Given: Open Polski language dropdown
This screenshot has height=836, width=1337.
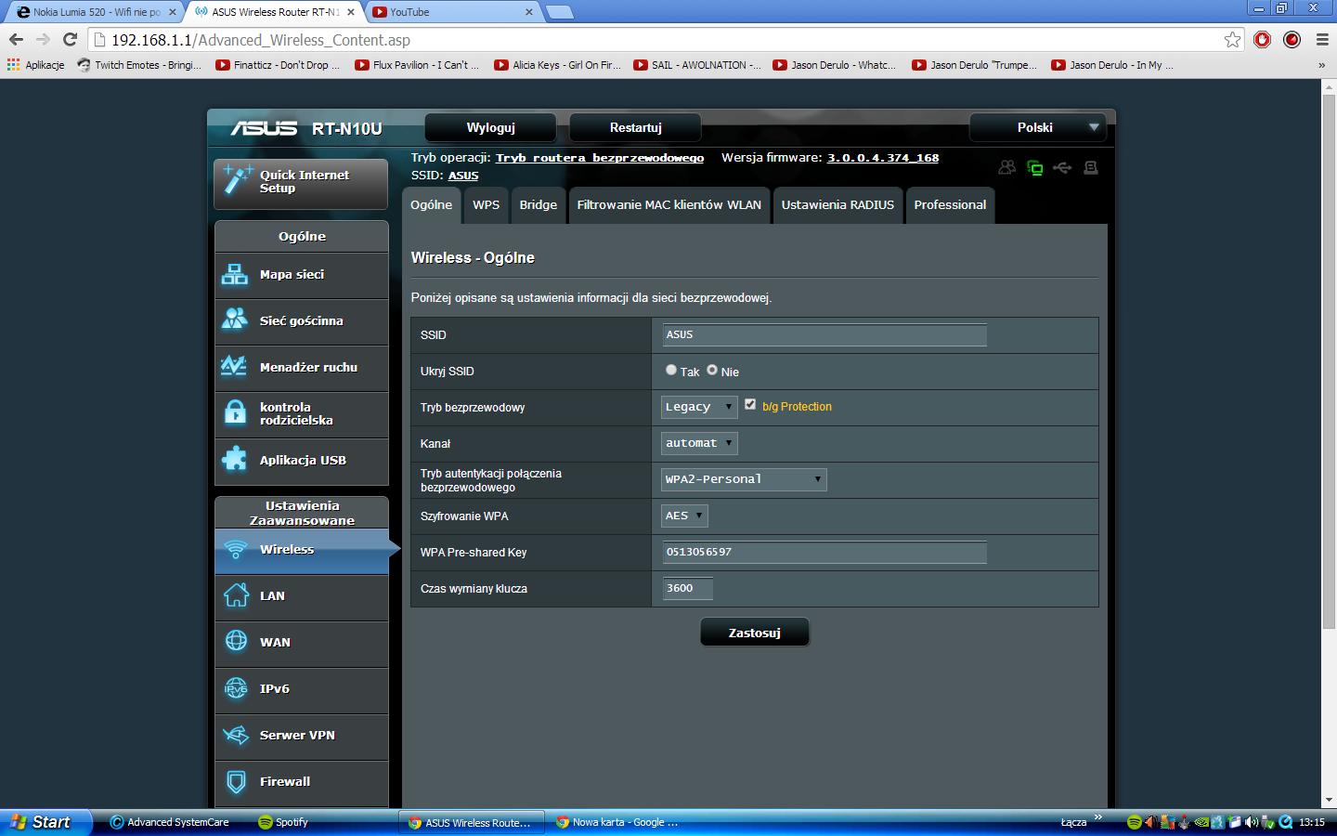Looking at the screenshot, I should (x=1037, y=127).
